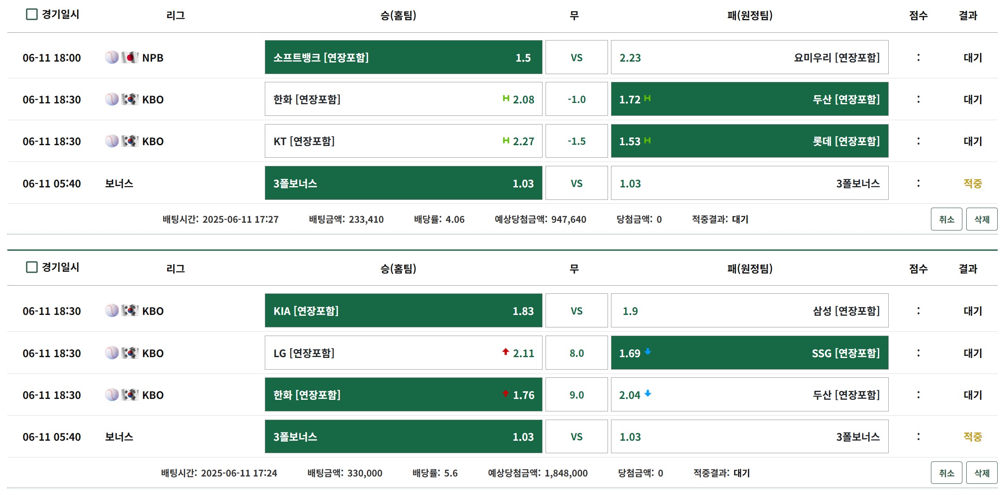Click the blue down arrow beside SSG odds
Screen dimensions: 1008x495
click(648, 352)
